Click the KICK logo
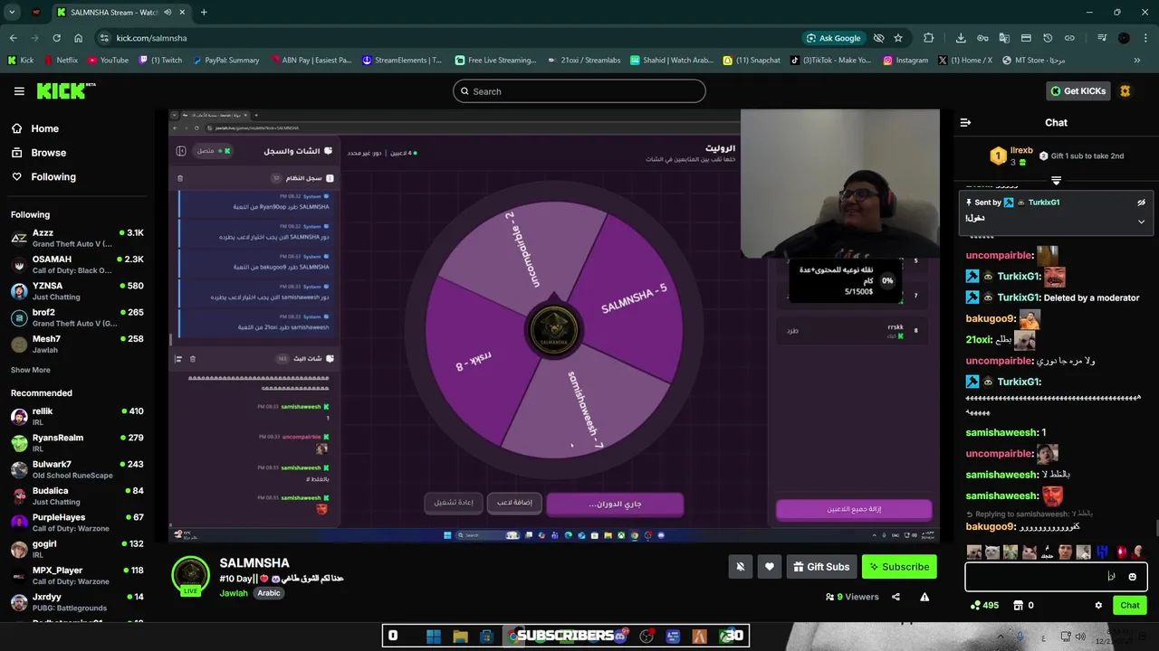1159x651 pixels. 66,90
